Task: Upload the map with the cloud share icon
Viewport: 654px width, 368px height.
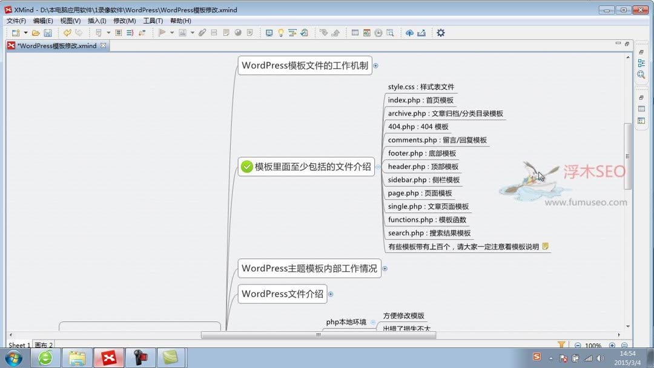Action: [410, 33]
